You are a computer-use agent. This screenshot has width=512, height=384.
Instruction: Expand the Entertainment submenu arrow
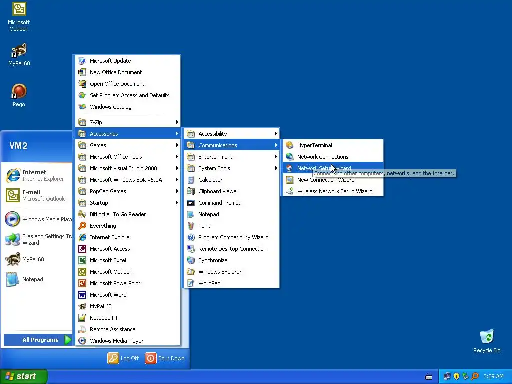coord(276,157)
